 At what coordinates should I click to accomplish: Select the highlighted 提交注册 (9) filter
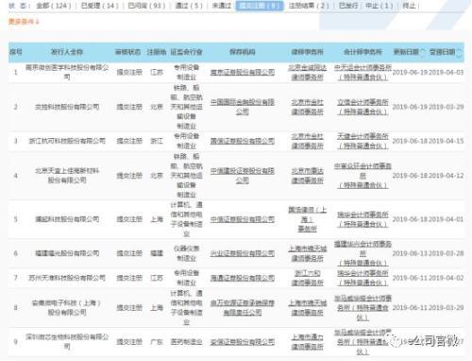(260, 6)
